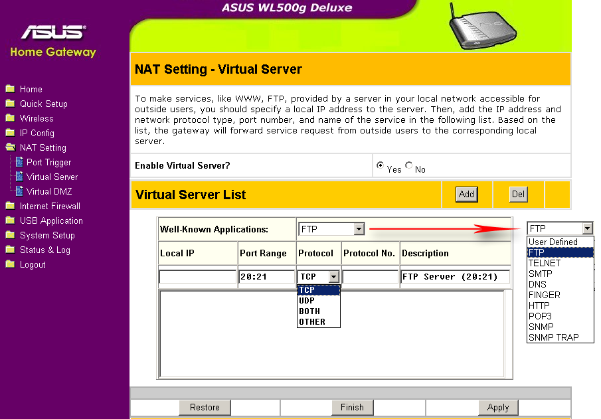The width and height of the screenshot is (601, 419).
Task: Click the Finish button
Action: (352, 407)
